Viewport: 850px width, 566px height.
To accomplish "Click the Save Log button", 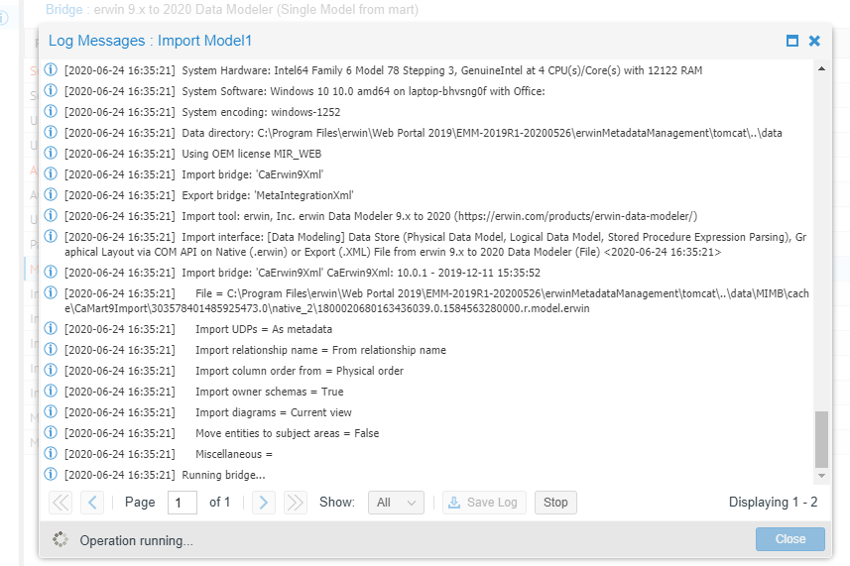I will (483, 503).
